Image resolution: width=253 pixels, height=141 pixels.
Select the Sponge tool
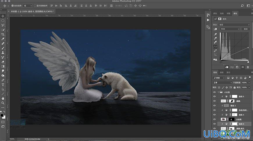point(3,76)
